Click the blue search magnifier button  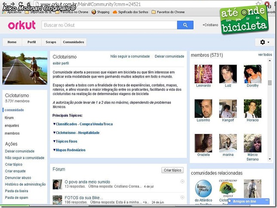coord(185,25)
